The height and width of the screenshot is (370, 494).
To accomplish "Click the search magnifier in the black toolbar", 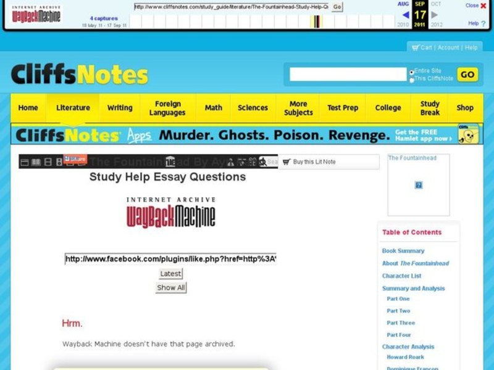I will [x=262, y=162].
